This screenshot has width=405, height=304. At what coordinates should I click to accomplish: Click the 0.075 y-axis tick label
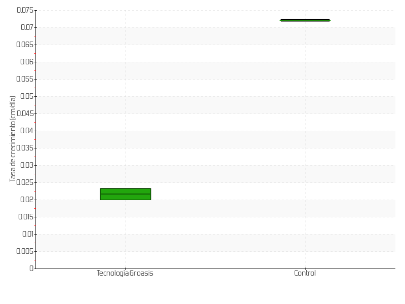pos(25,10)
